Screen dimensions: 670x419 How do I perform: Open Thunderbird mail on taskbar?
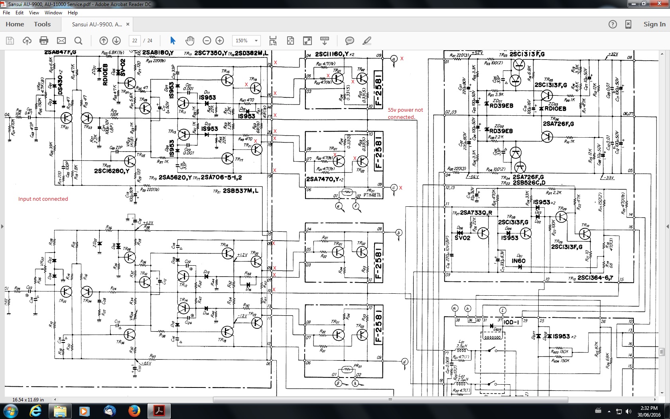110,411
